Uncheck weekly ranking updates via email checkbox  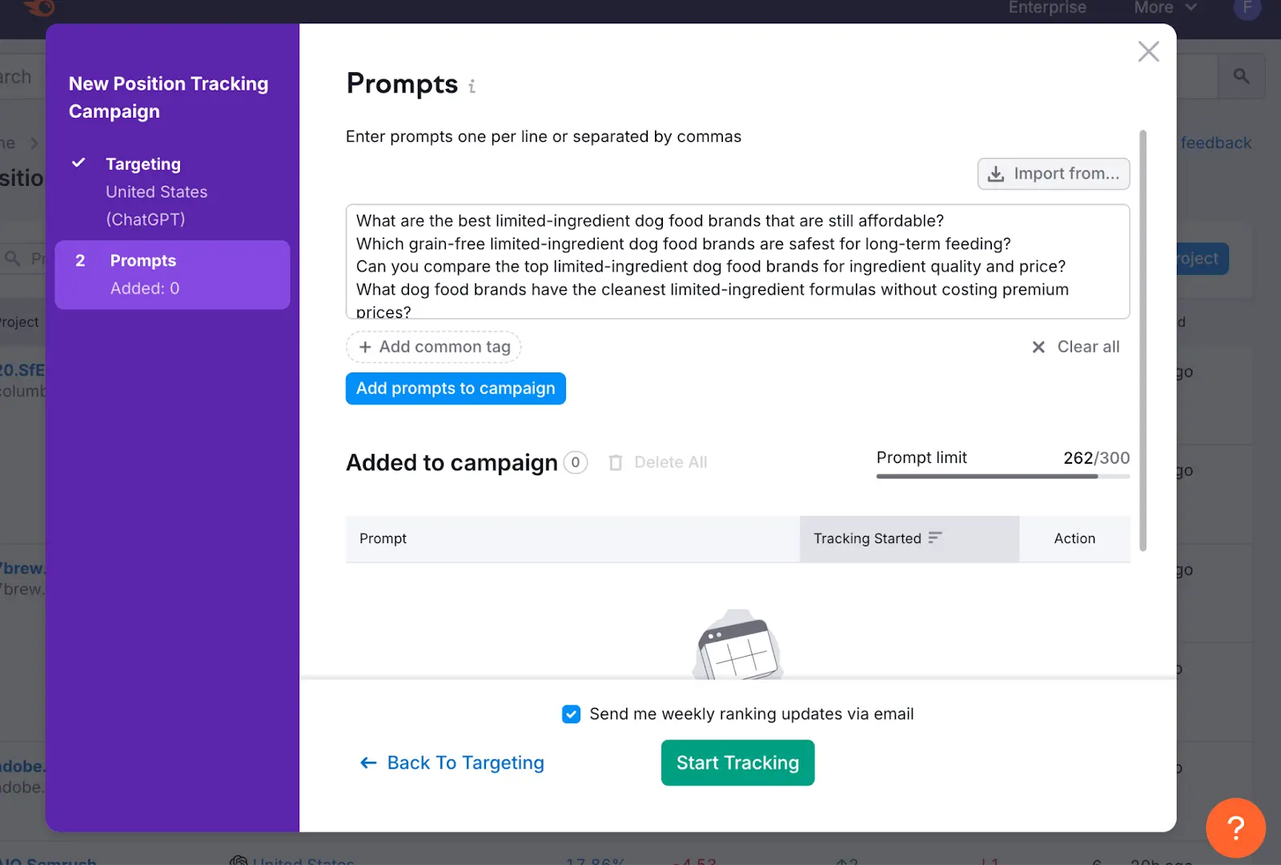pyautogui.click(x=571, y=714)
